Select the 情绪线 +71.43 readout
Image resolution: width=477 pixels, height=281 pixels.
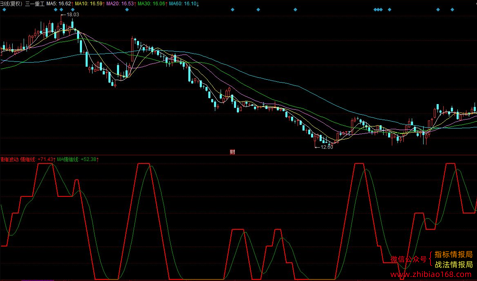38,159
